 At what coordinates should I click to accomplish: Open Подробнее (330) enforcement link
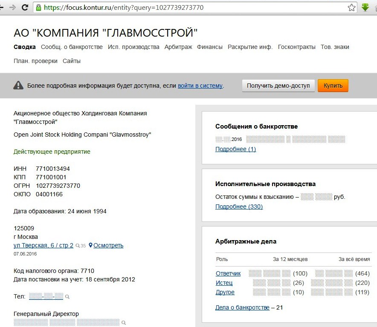(x=239, y=207)
